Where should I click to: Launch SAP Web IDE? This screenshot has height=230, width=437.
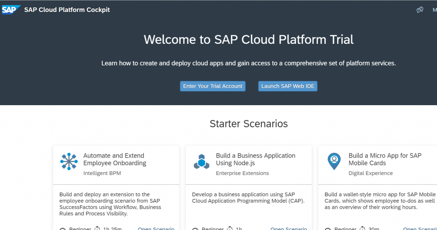coord(288,86)
